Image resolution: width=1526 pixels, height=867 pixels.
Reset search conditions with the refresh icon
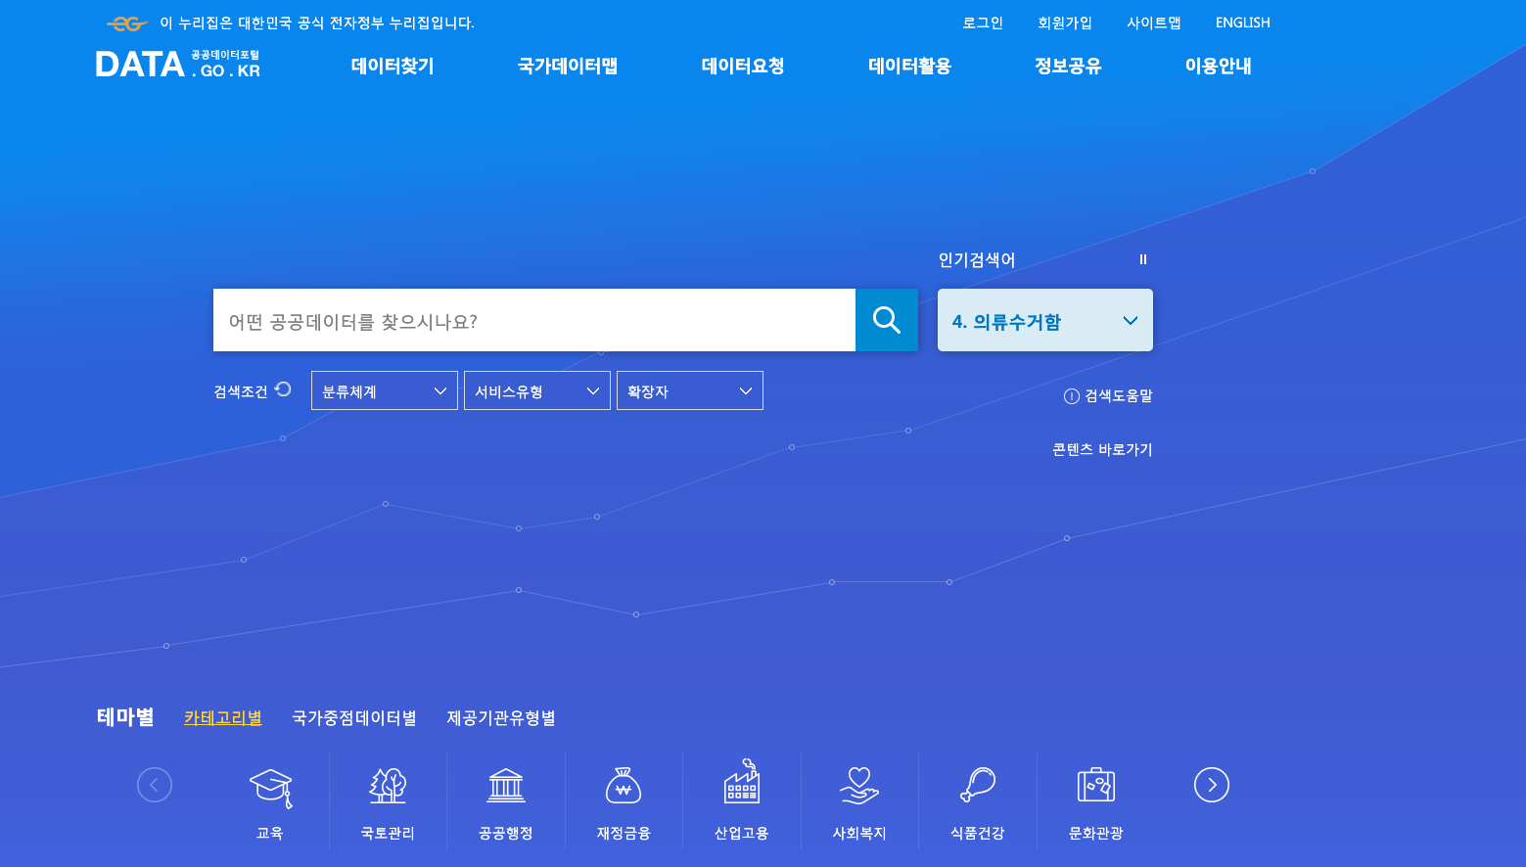coord(283,389)
